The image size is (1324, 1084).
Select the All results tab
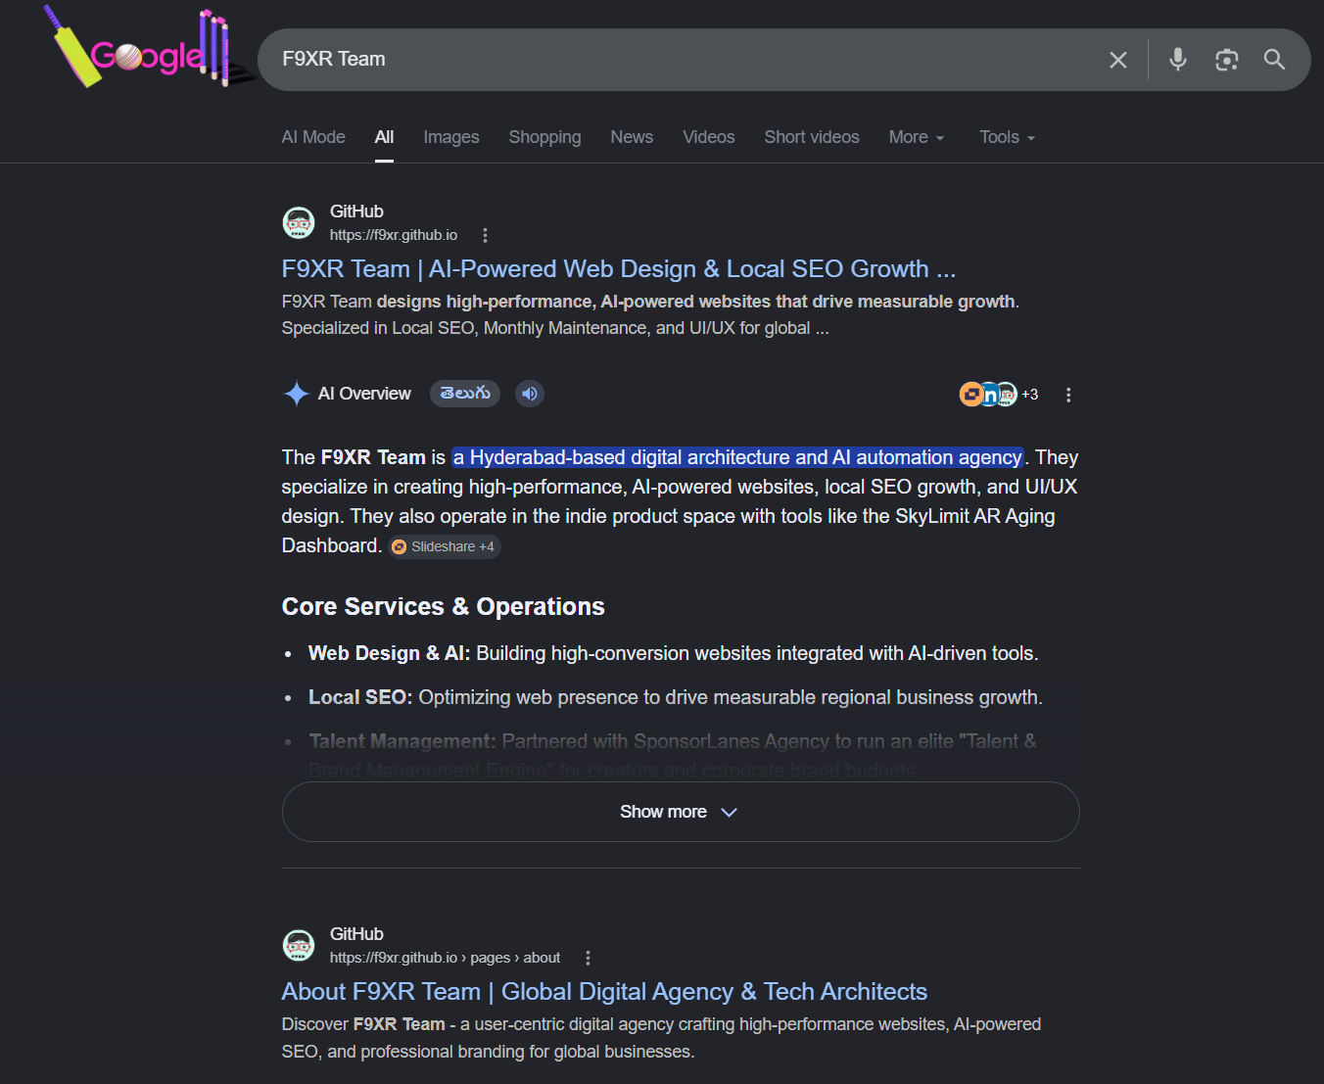[384, 137]
